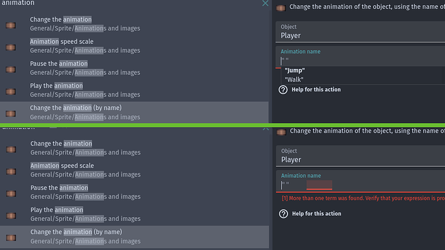Click the question-mark help icon under the Jump/Walk suggestions
The image size is (445, 250).
coord(283,90)
